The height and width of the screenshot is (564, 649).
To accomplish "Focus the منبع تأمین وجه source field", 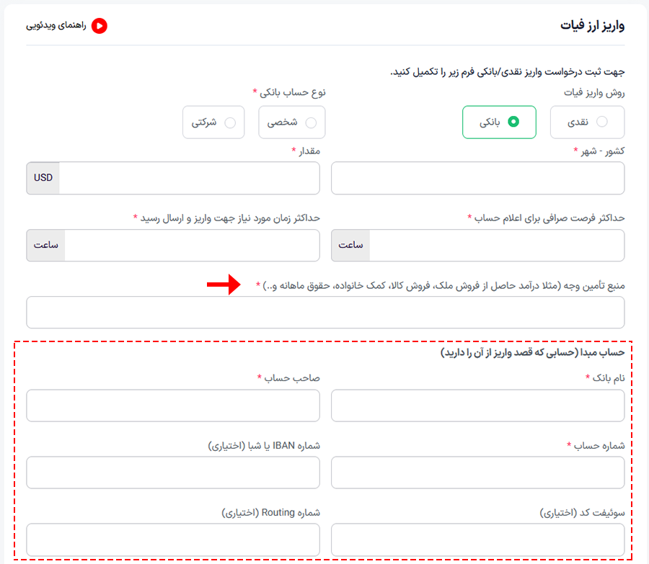I will click(325, 312).
